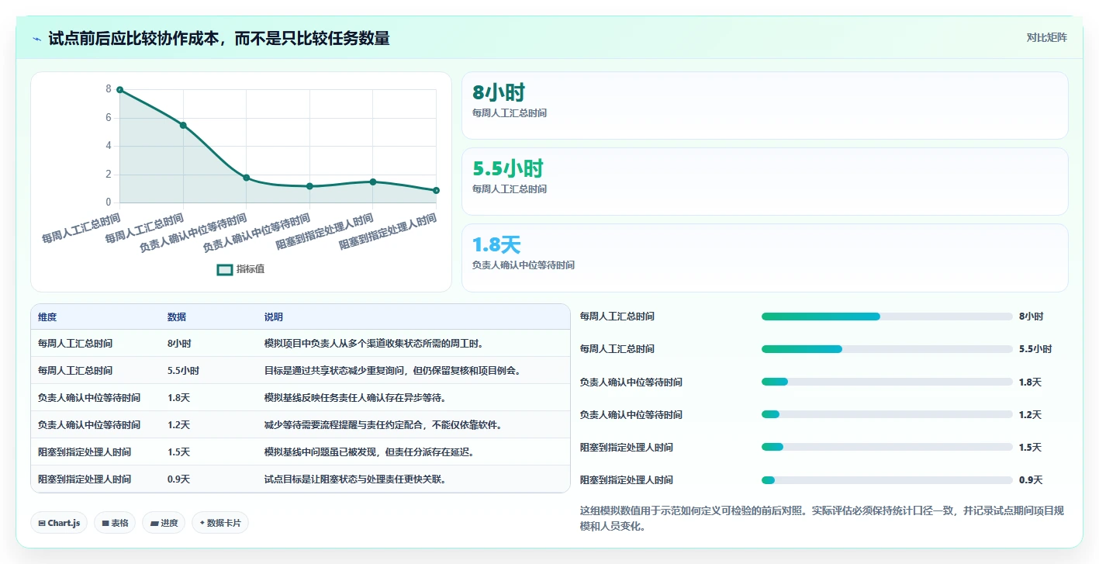Viewport: 1099px width, 564px height.
Task: Click the progress bar for the 8小时 row
Action: click(x=887, y=317)
